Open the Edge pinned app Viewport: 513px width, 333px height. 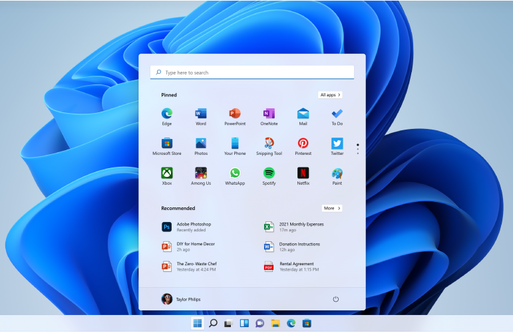point(167,117)
